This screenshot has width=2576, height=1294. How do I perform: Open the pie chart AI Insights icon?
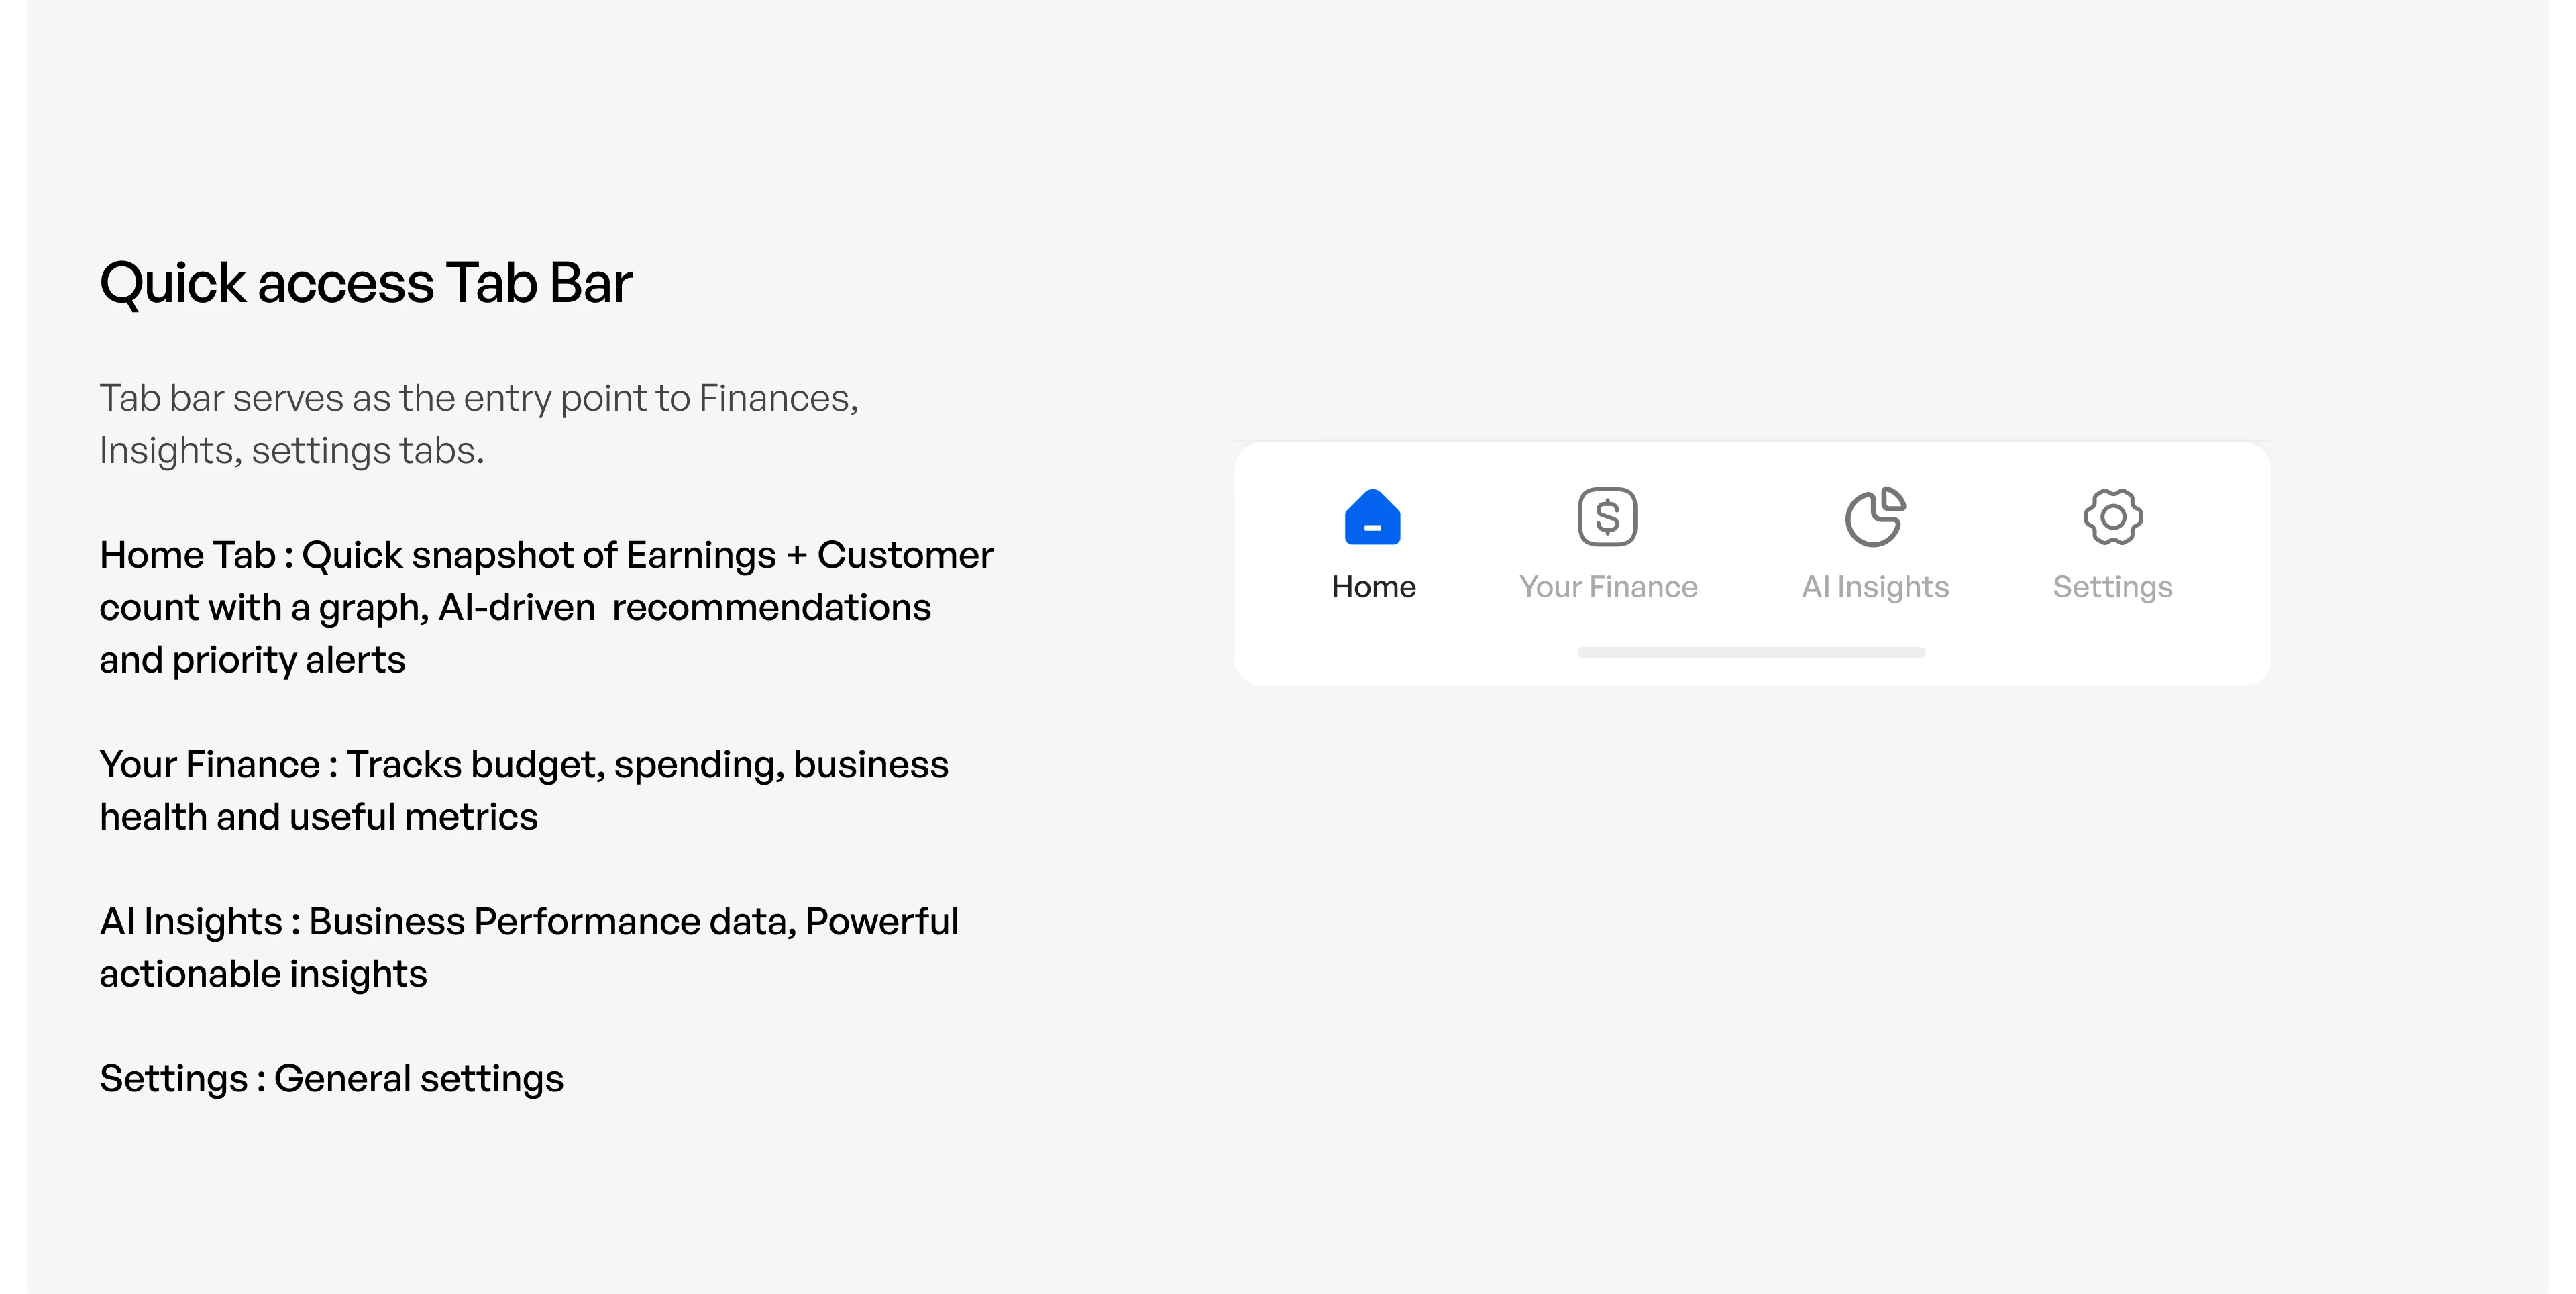pos(1875,516)
